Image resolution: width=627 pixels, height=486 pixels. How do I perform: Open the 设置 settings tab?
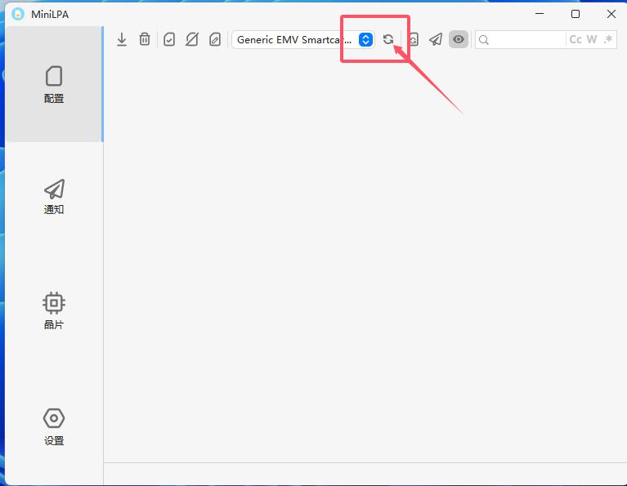click(x=54, y=426)
